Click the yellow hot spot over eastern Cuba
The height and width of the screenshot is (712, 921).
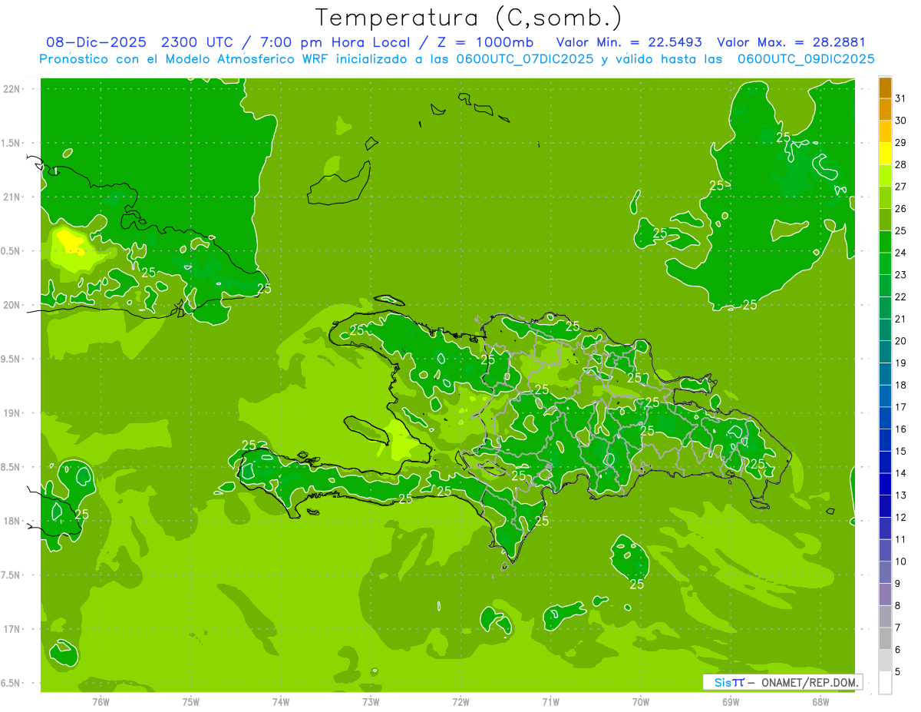pos(71,243)
